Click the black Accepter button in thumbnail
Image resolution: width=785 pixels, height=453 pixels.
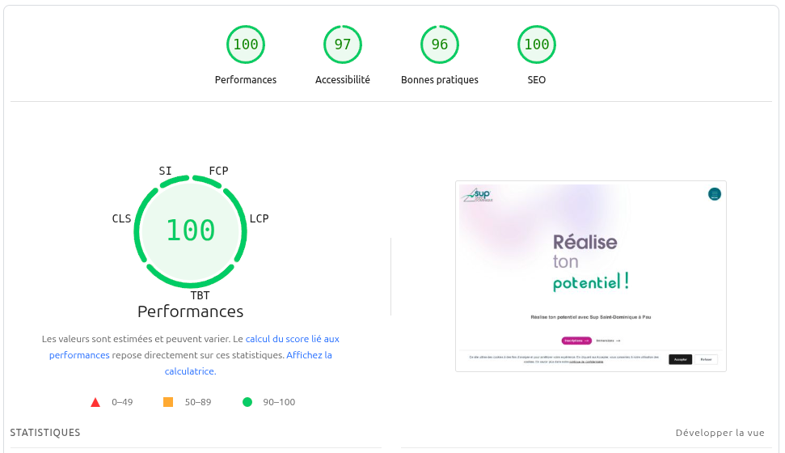pos(681,359)
